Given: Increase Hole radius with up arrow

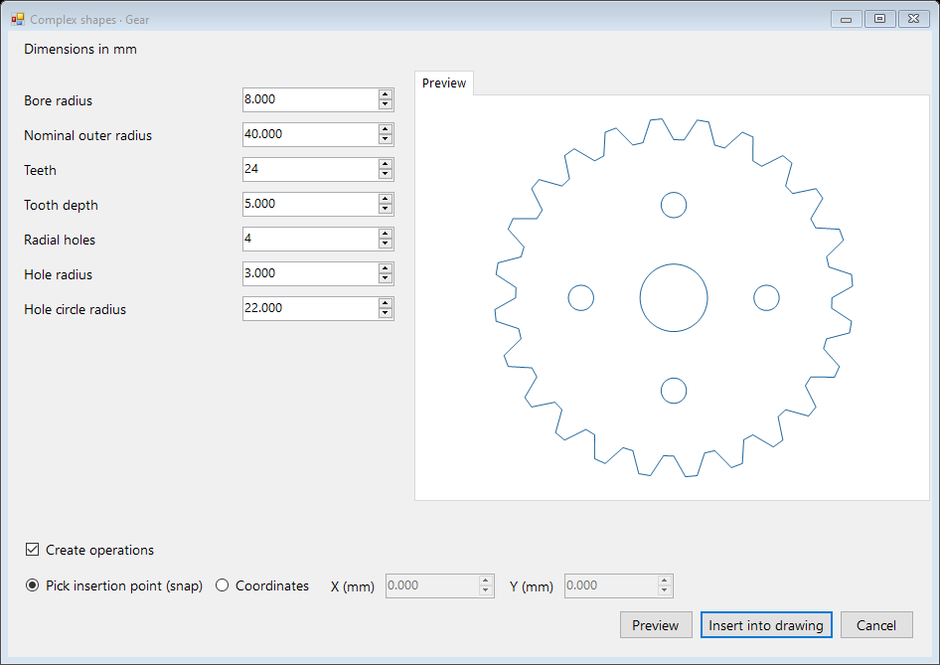Looking at the screenshot, I should click(x=386, y=268).
